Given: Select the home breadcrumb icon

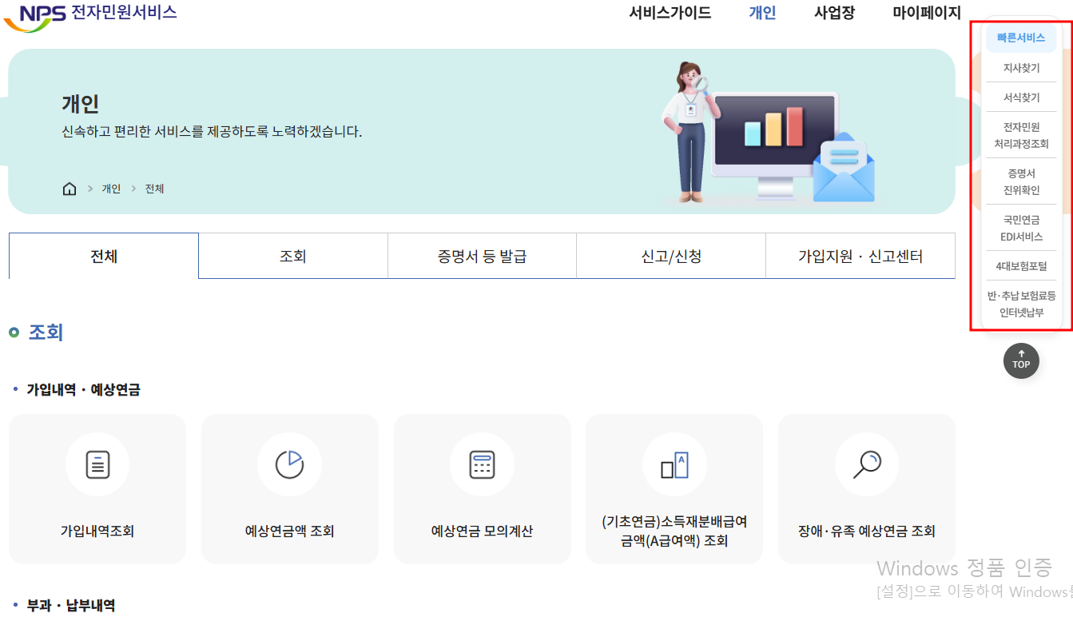Looking at the screenshot, I should click(70, 188).
